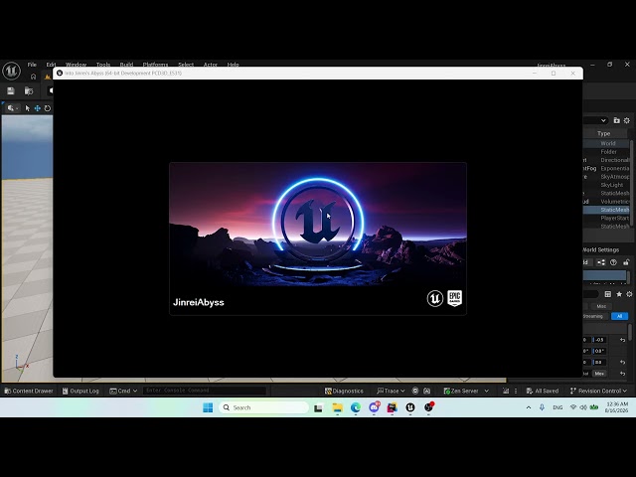Open the File menu
The height and width of the screenshot is (477, 636).
(x=32, y=65)
